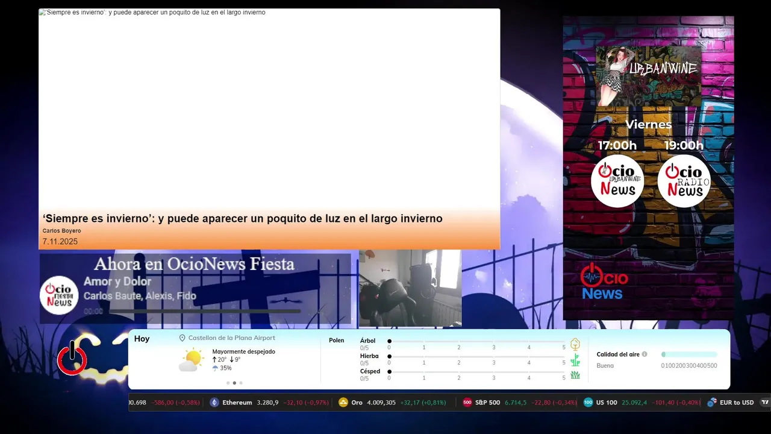Click the Ethereum coin icon in the ticker

point(214,403)
